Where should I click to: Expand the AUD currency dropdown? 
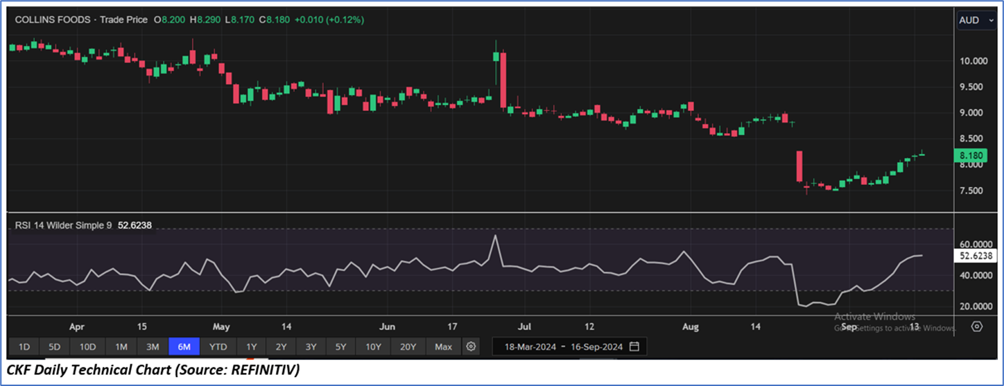click(x=974, y=20)
